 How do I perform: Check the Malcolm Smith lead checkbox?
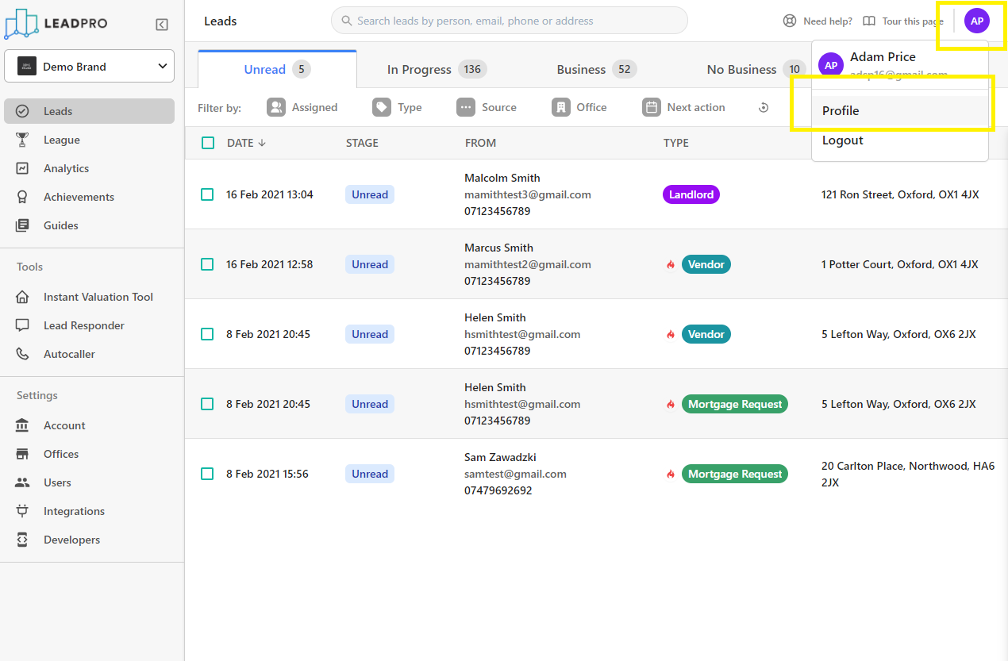(x=207, y=194)
